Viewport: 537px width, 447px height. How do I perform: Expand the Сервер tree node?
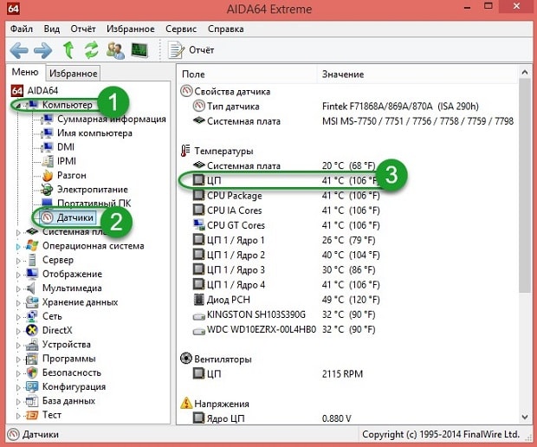[18, 261]
